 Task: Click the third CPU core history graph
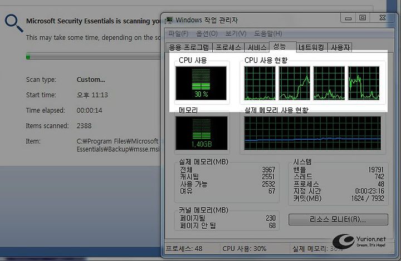(329, 83)
